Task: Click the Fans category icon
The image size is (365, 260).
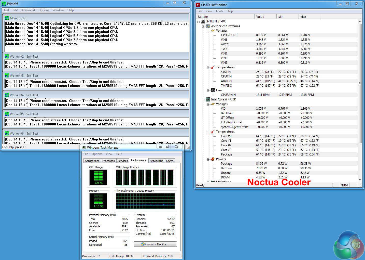Action: (213, 90)
